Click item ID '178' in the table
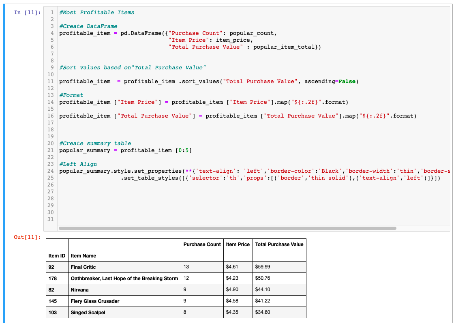 [x=57, y=278]
